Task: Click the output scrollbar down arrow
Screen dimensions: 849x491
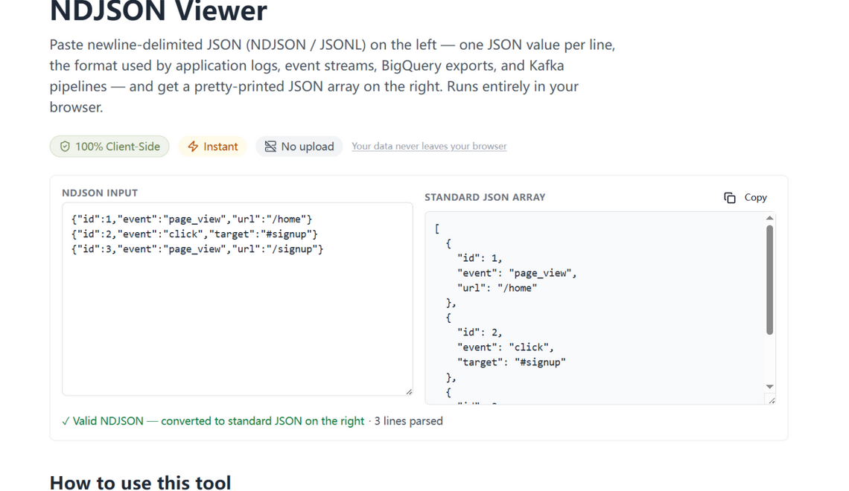Action: coord(769,387)
